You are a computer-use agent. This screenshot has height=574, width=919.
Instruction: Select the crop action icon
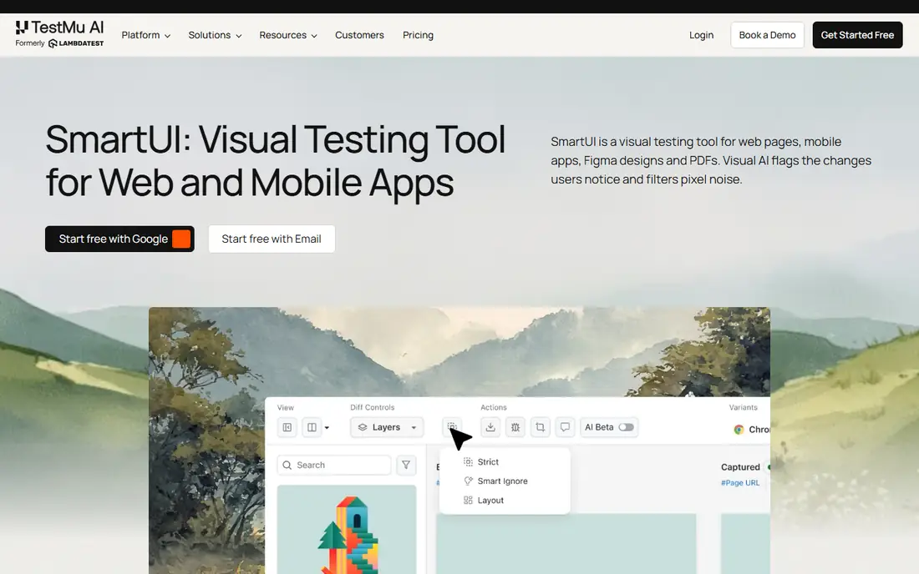click(540, 427)
